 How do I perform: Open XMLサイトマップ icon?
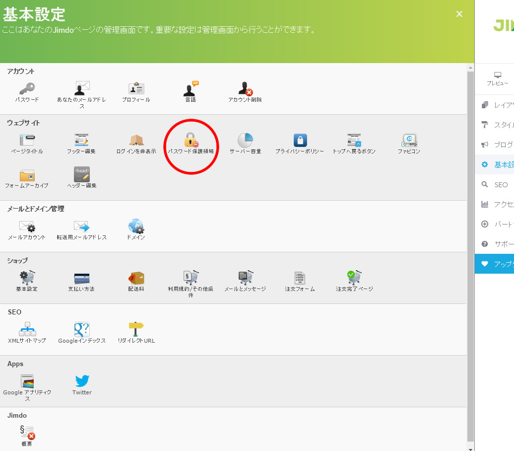click(27, 329)
